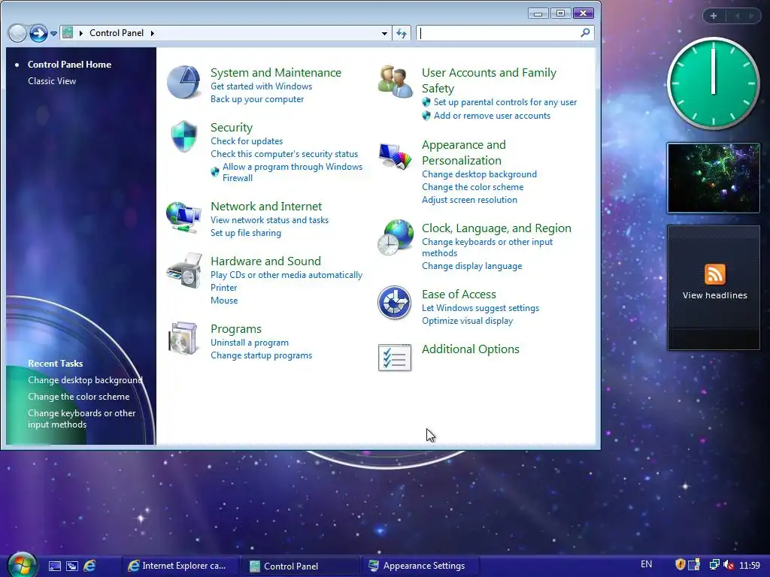Open the Additional Options heading
The image size is (770, 577).
(x=470, y=349)
